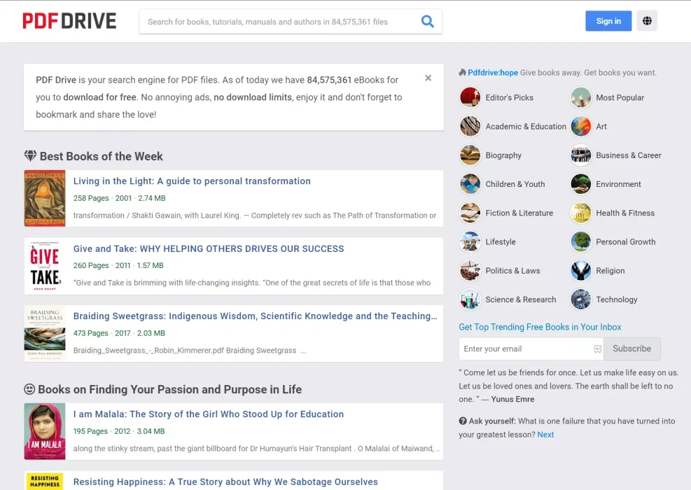Browse Personal Growth category label
The width and height of the screenshot is (691, 490).
(x=626, y=242)
